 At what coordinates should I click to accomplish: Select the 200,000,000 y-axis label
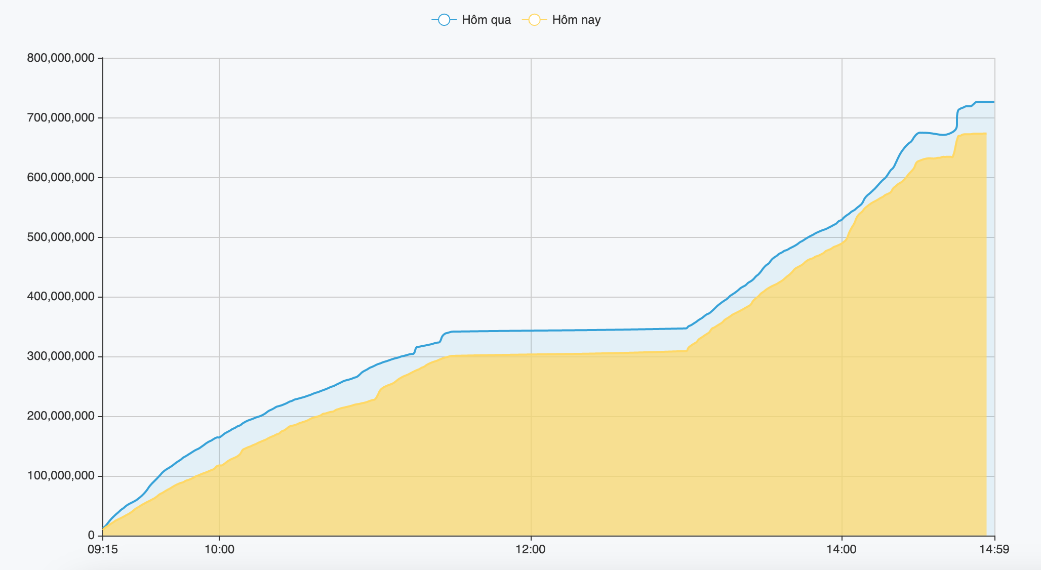(61, 416)
